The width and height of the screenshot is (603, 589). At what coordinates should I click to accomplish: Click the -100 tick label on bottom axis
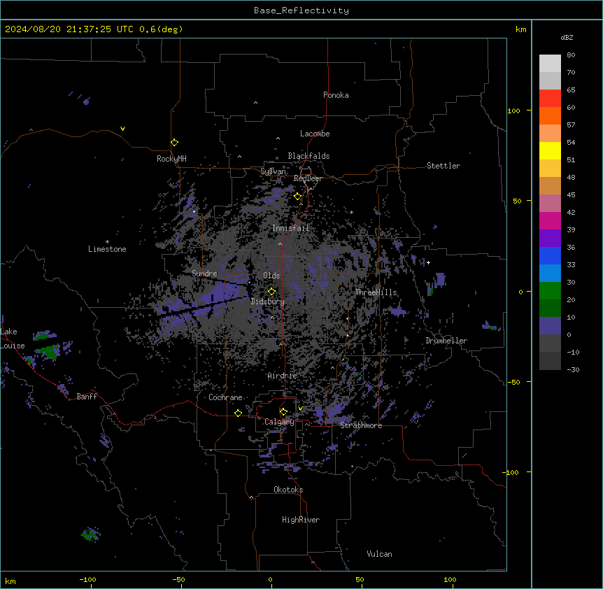[x=87, y=579]
